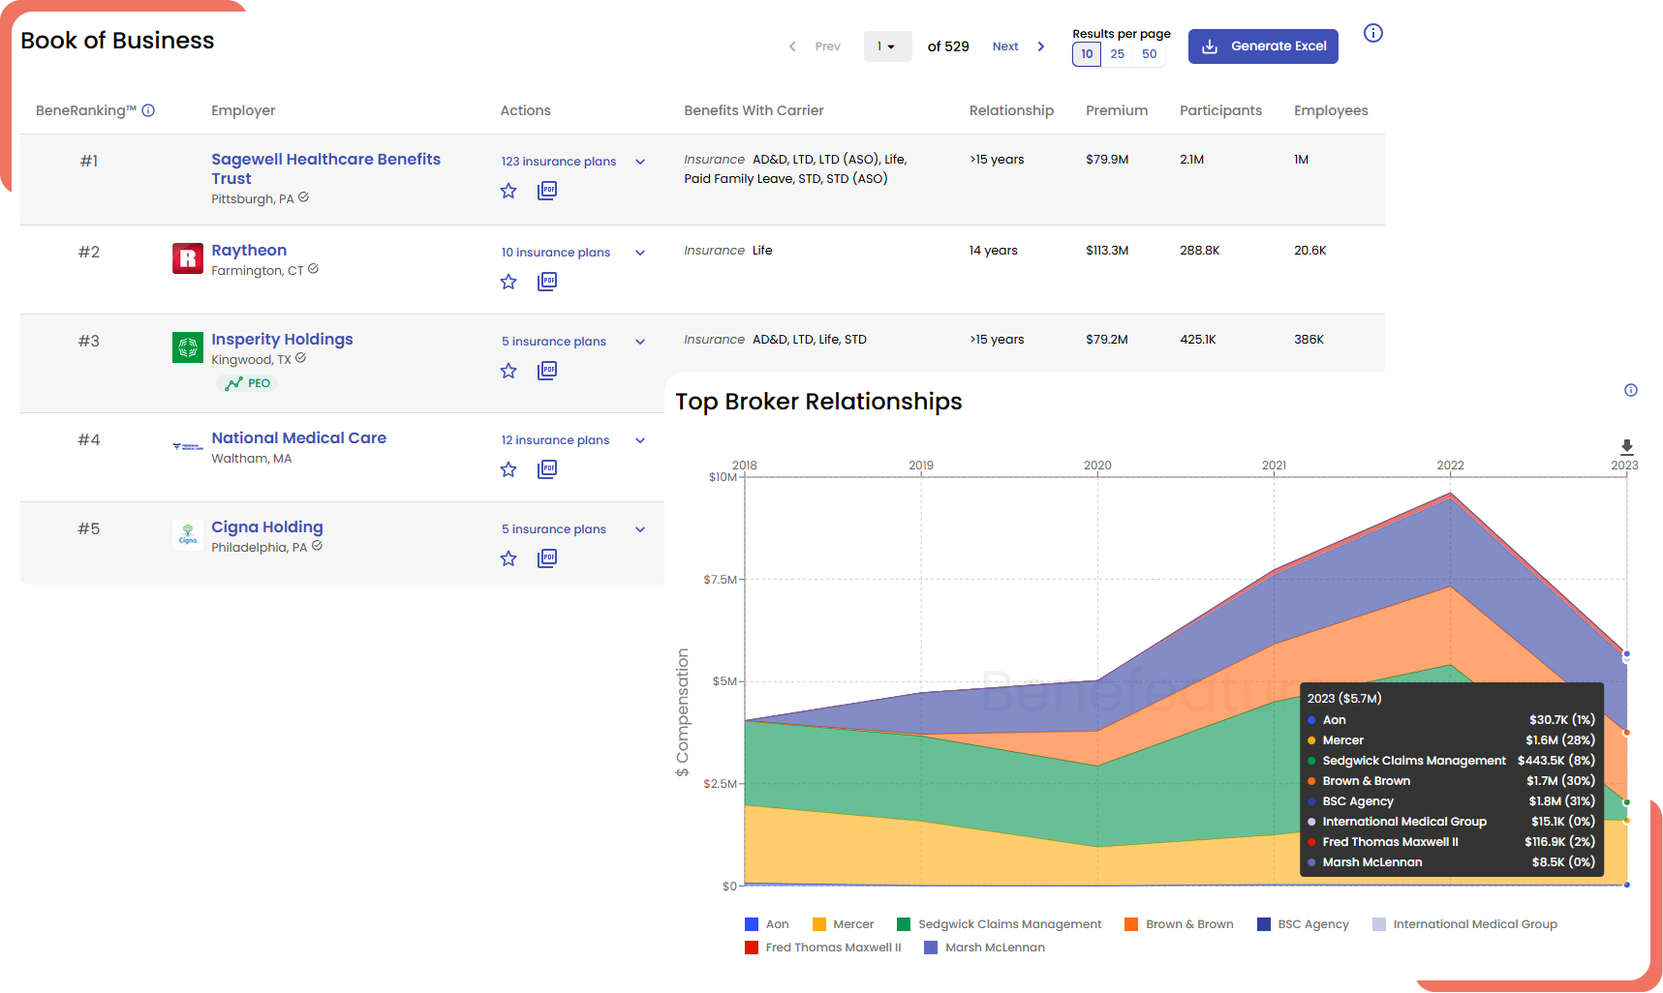Favorite Sagewell Healthcare Benefits Trust with star
This screenshot has width=1663, height=993.
coord(508,191)
